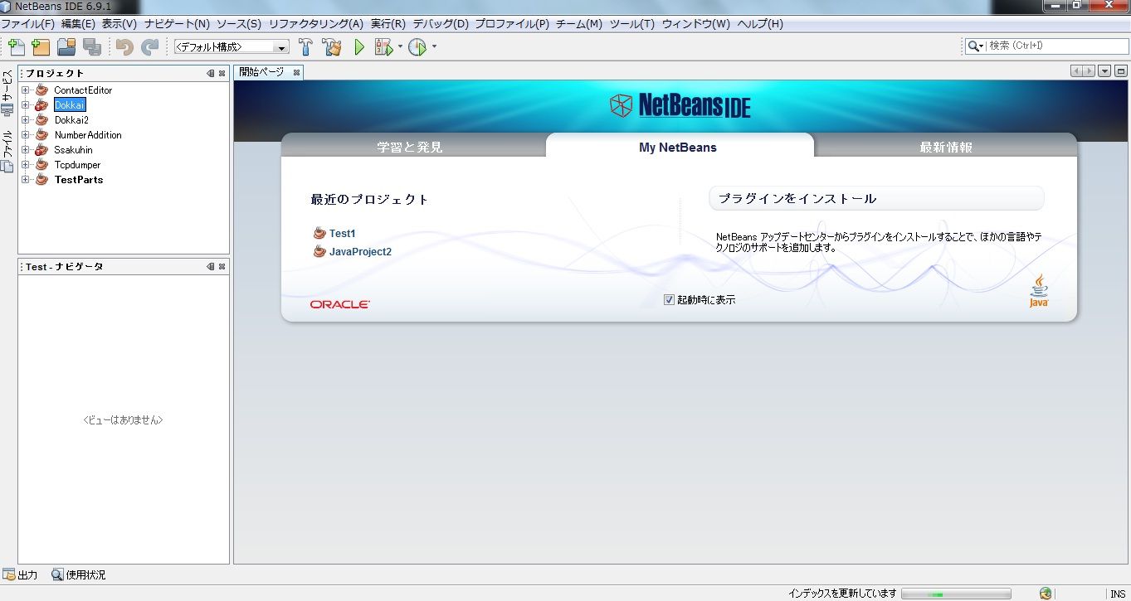Image resolution: width=1131 pixels, height=601 pixels.
Task: Click the Profile Main Project clock icon
Action: coord(417,46)
